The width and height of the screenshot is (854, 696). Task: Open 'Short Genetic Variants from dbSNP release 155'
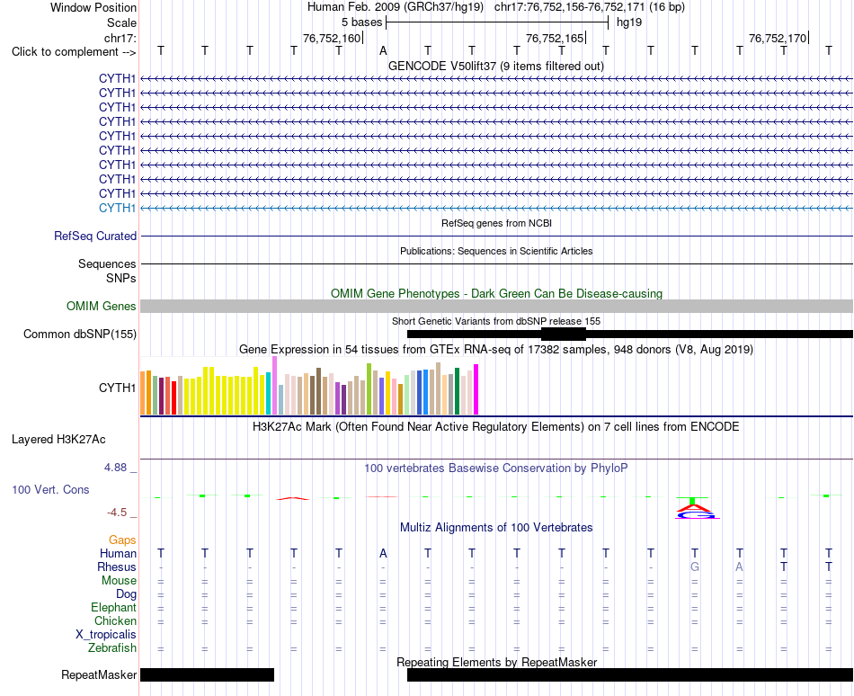click(x=496, y=321)
